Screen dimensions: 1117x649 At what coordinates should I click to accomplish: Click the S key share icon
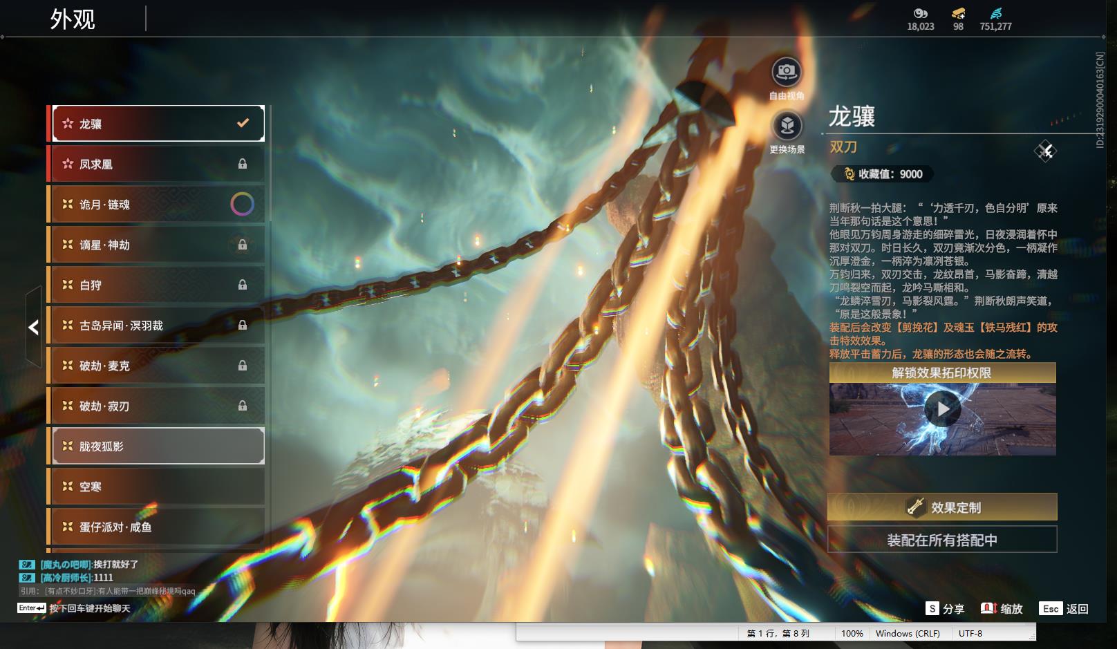click(x=932, y=608)
